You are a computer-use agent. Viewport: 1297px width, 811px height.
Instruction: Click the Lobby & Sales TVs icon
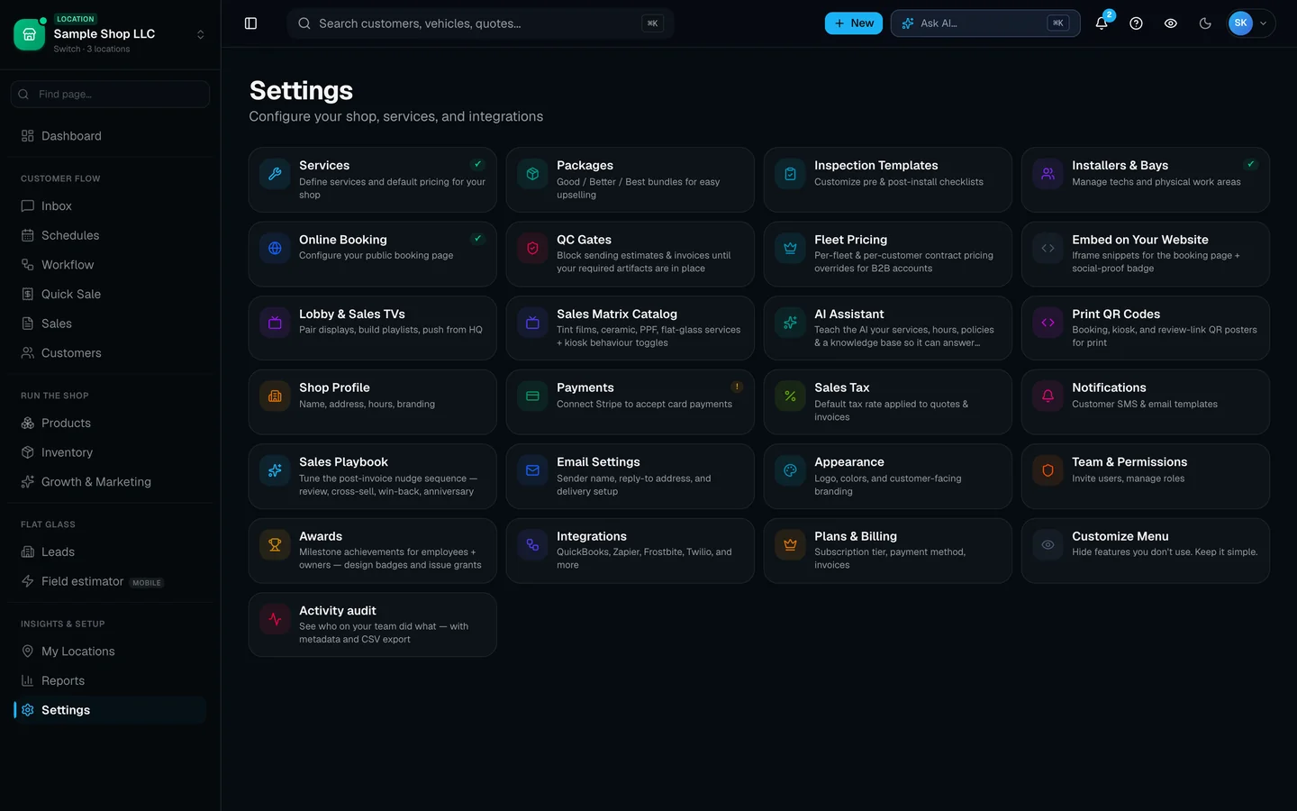click(x=275, y=323)
